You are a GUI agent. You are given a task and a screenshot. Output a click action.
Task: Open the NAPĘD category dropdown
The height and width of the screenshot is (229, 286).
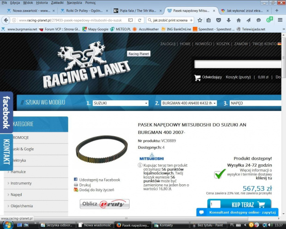[256, 103]
